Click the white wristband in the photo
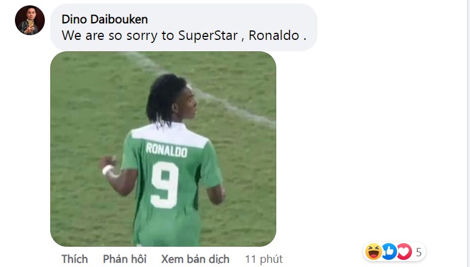This screenshot has height=267, width=470. point(108,169)
